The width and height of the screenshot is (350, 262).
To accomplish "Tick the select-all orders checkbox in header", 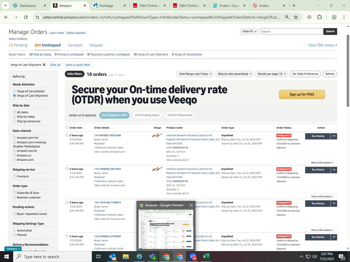I will (x=67, y=127).
